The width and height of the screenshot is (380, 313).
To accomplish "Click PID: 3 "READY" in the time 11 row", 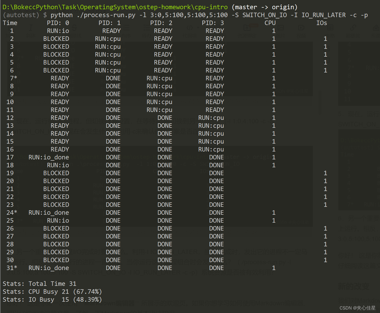I will (215, 110).
